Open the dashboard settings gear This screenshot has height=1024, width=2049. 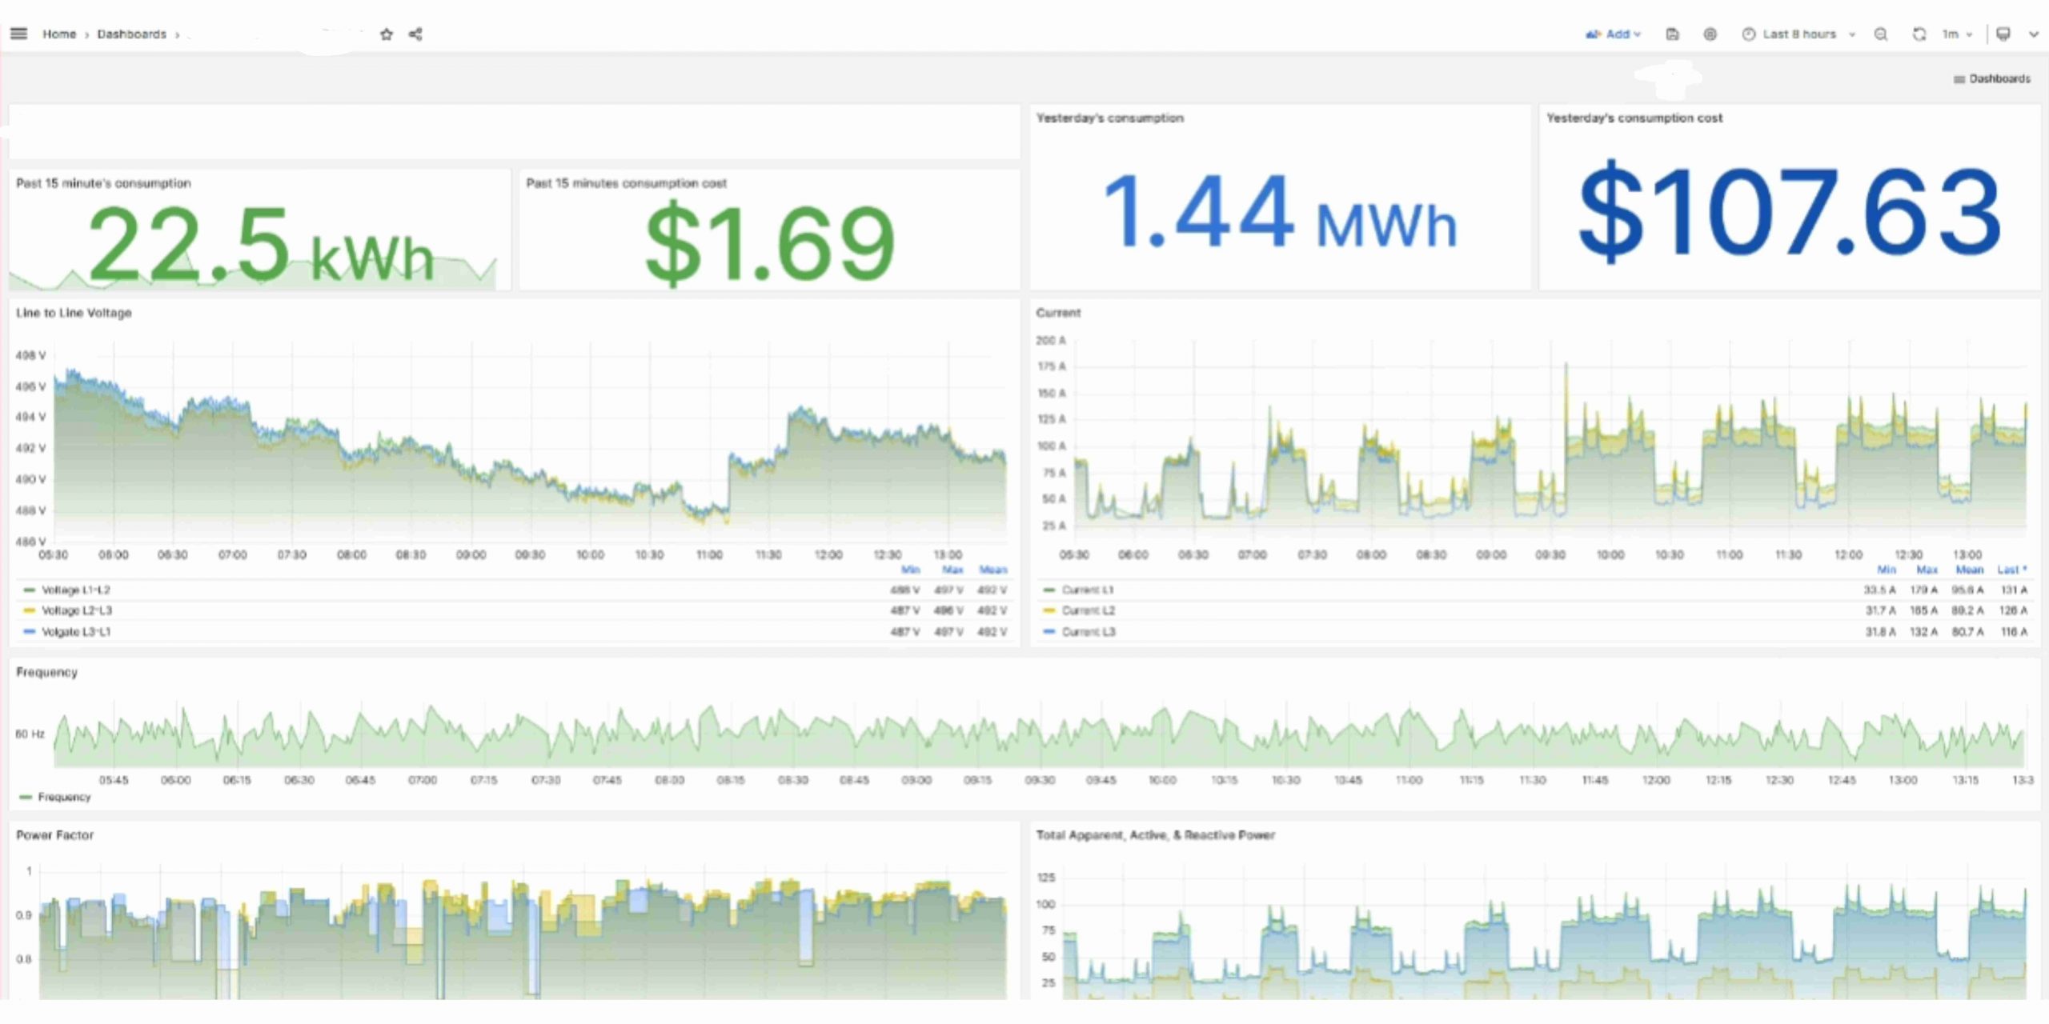1710,34
